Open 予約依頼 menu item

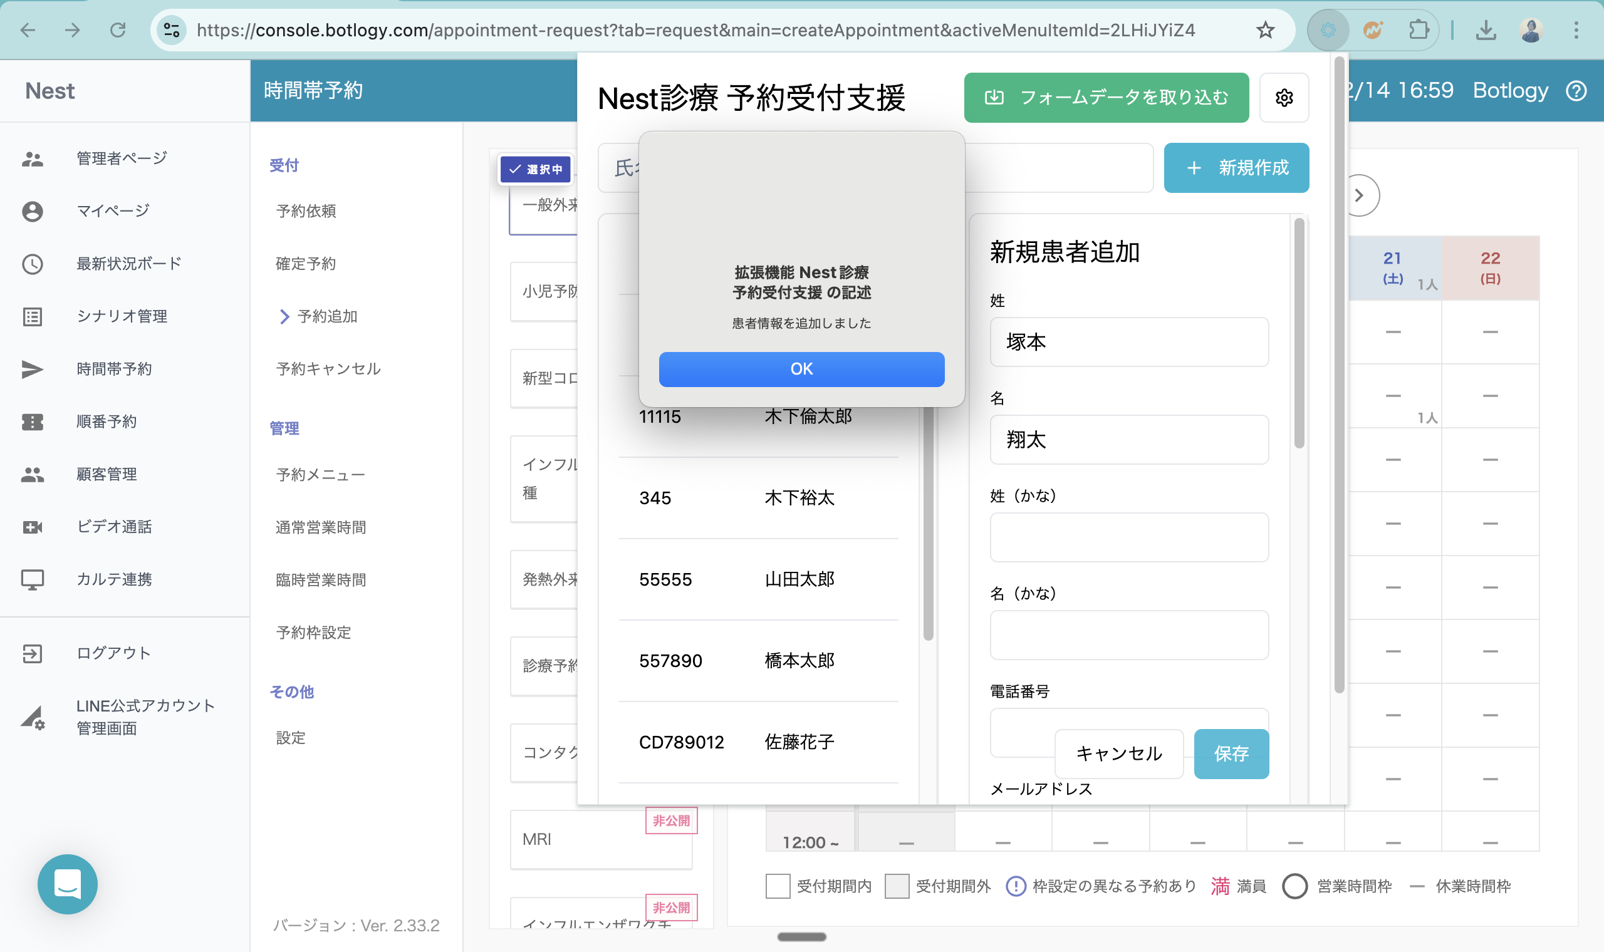(x=306, y=211)
